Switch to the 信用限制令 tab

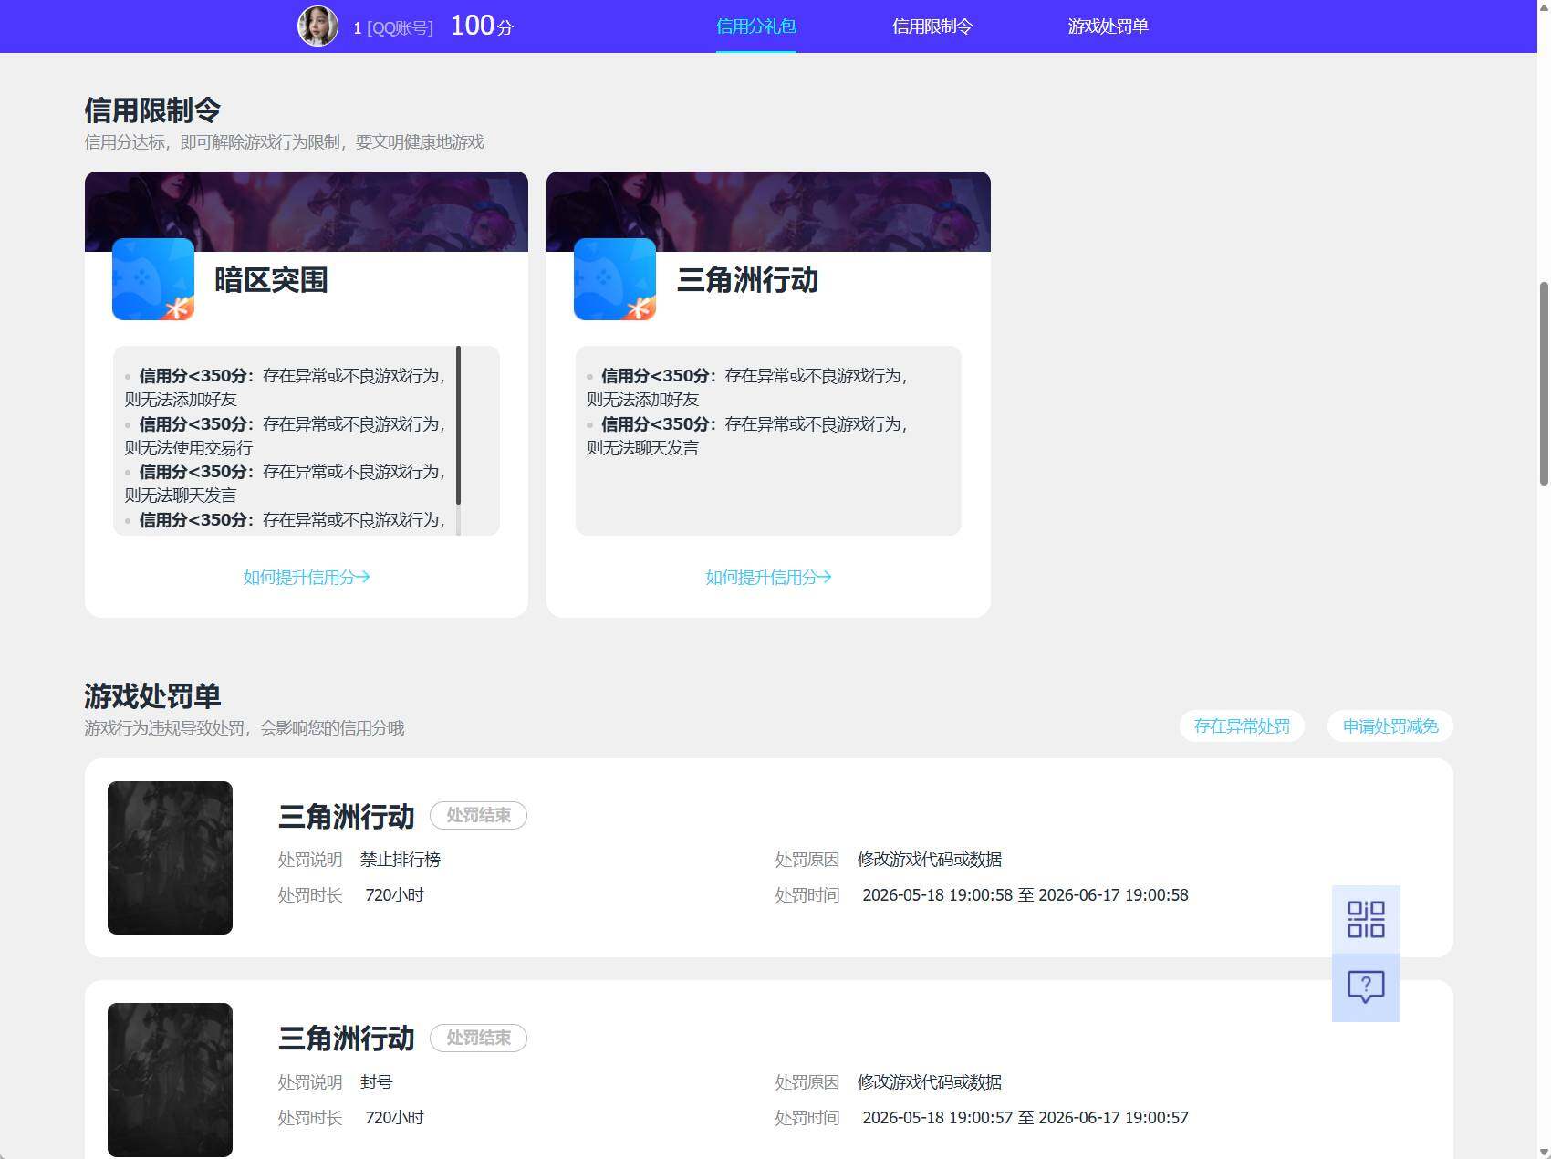click(932, 26)
